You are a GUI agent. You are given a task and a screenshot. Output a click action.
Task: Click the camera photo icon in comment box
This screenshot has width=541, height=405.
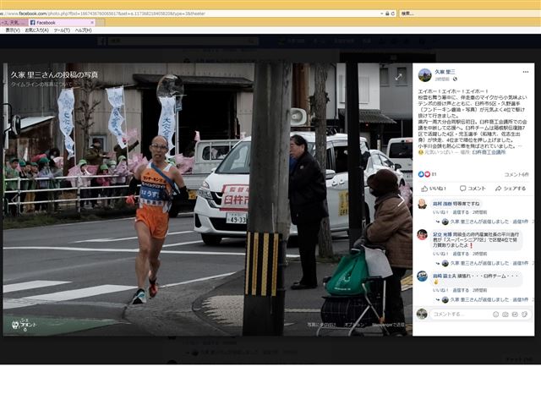click(505, 315)
